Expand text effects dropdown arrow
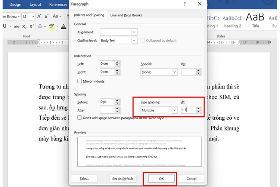This screenshot has height=187, width=280. click(x=45, y=27)
